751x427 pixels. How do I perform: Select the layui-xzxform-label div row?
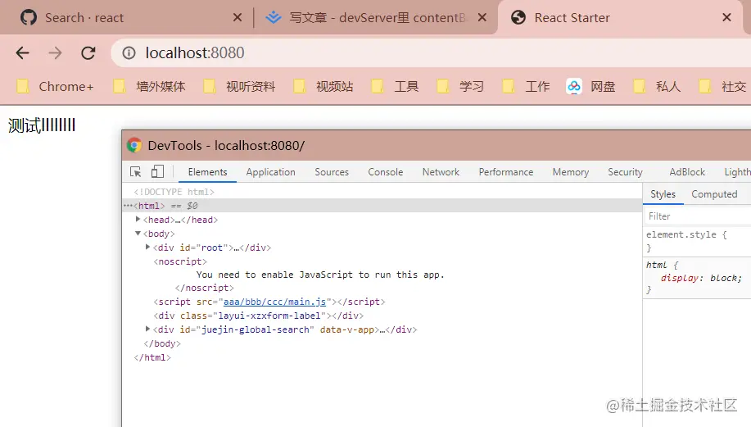pyautogui.click(x=259, y=316)
